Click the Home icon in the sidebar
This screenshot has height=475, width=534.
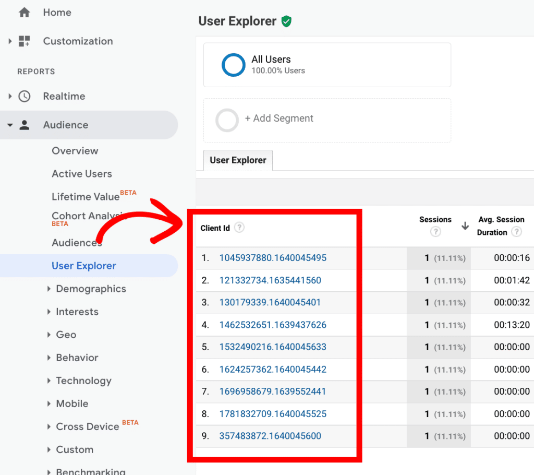(x=24, y=12)
